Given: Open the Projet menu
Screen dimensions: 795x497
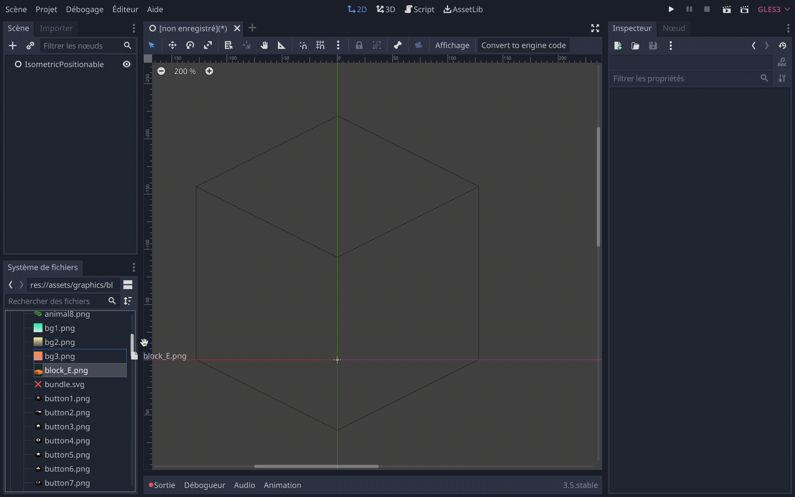Looking at the screenshot, I should 46,9.
